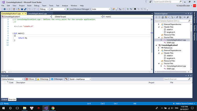The image size is (197, 111).
Task: Toggle the 0 Warnings filter
Action: [43, 79]
